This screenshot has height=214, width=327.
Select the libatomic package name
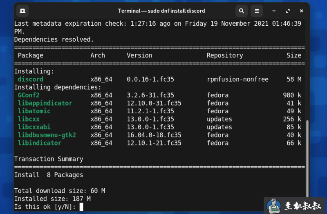(x=34, y=111)
